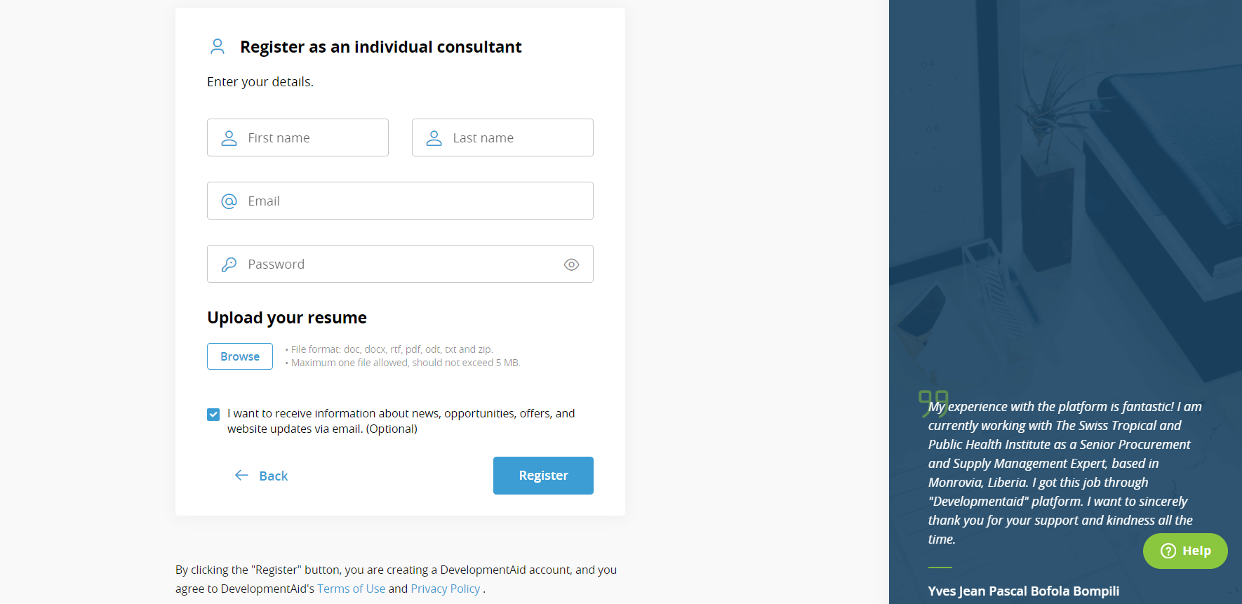Image resolution: width=1242 pixels, height=604 pixels.
Task: Click the @ icon in the Email field
Action: (228, 201)
